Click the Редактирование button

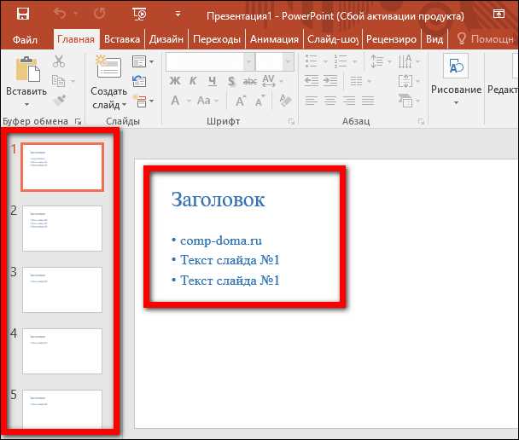tap(502, 80)
